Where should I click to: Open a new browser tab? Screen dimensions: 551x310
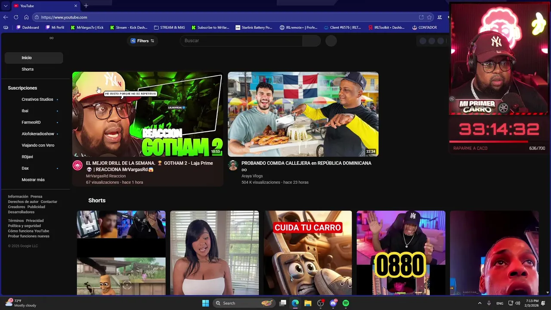[x=86, y=6]
